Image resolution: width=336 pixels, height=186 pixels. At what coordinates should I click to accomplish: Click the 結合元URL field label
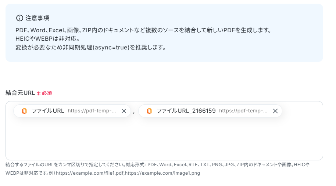pyautogui.click(x=20, y=93)
